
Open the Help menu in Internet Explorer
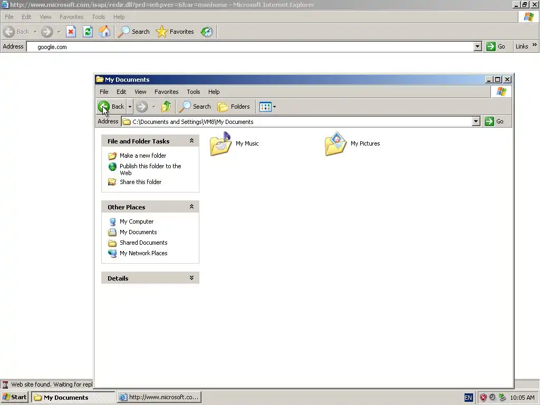coord(119,17)
